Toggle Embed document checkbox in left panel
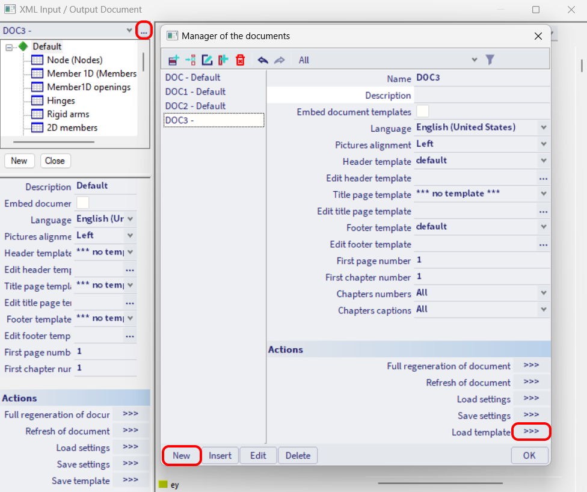This screenshot has height=492, width=587. pyautogui.click(x=83, y=203)
